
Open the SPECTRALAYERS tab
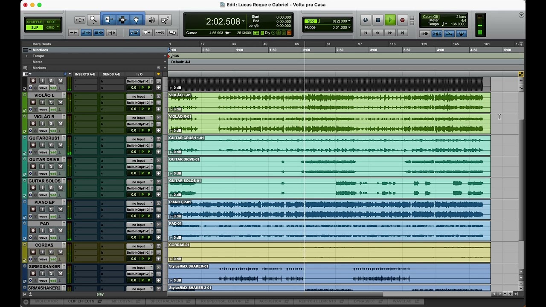click(x=170, y=301)
